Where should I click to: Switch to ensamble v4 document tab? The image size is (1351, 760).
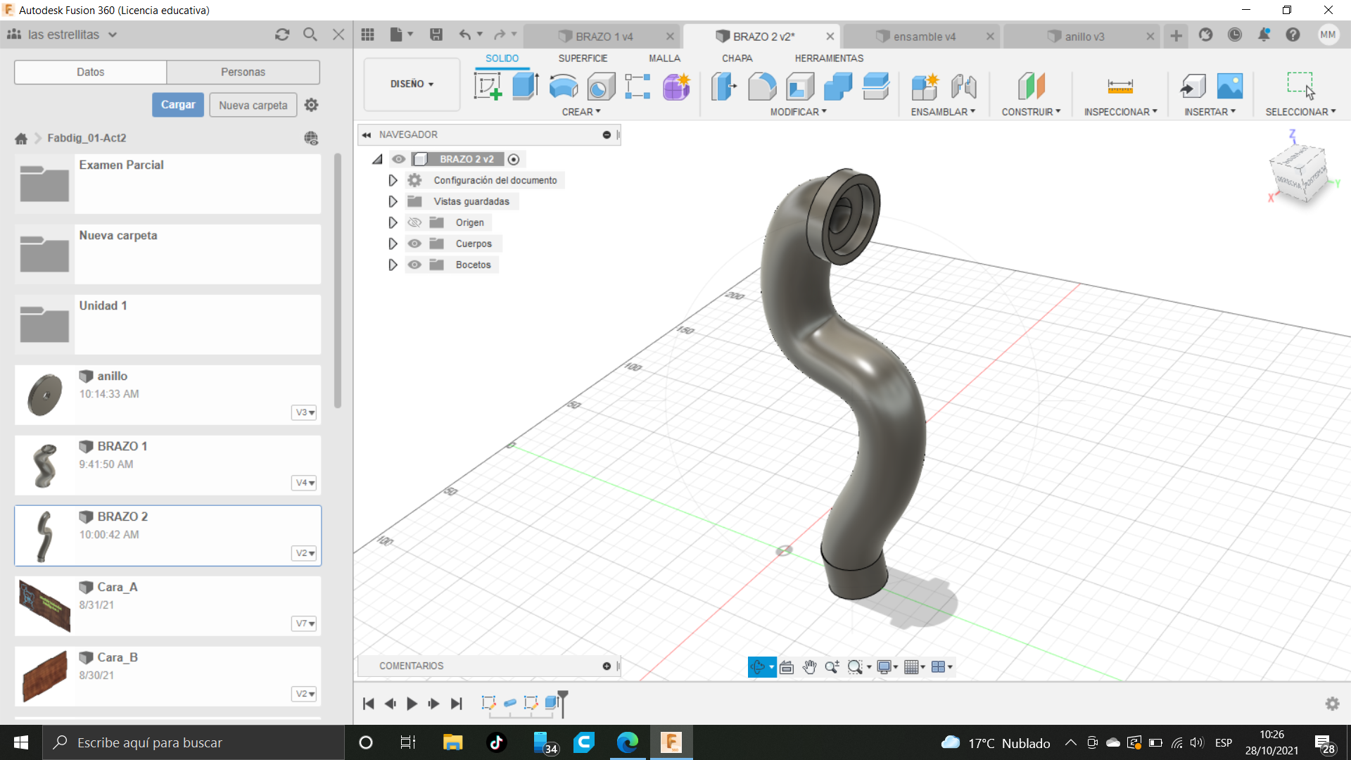click(923, 36)
